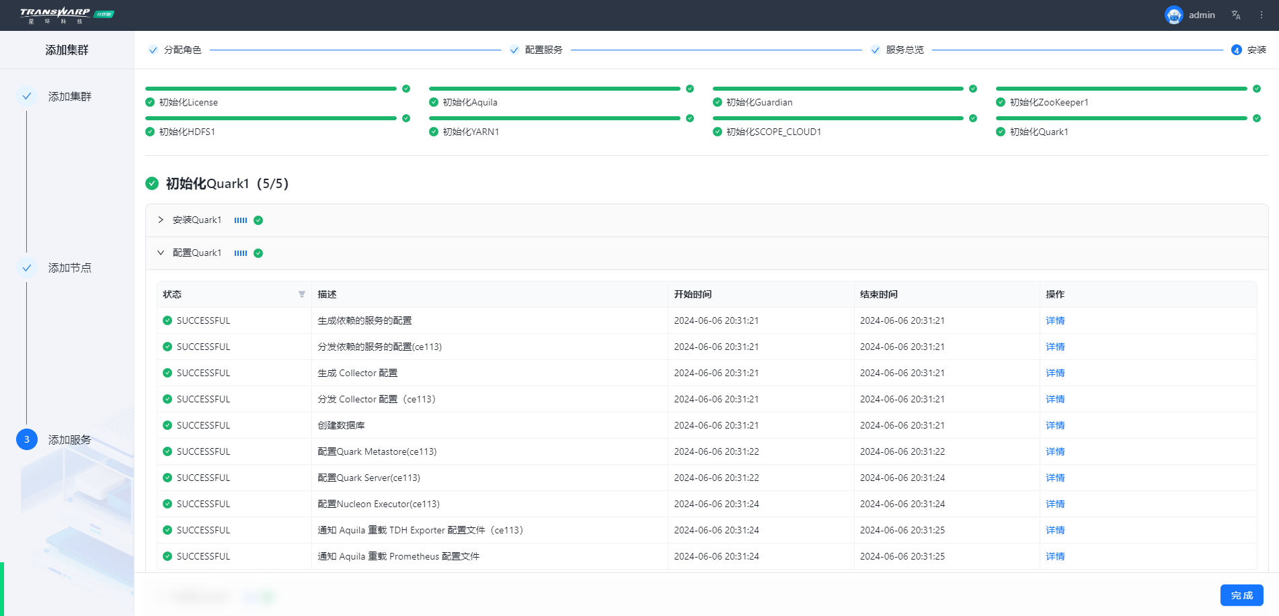Click the green success icon beside 安装Quark1

point(258,220)
